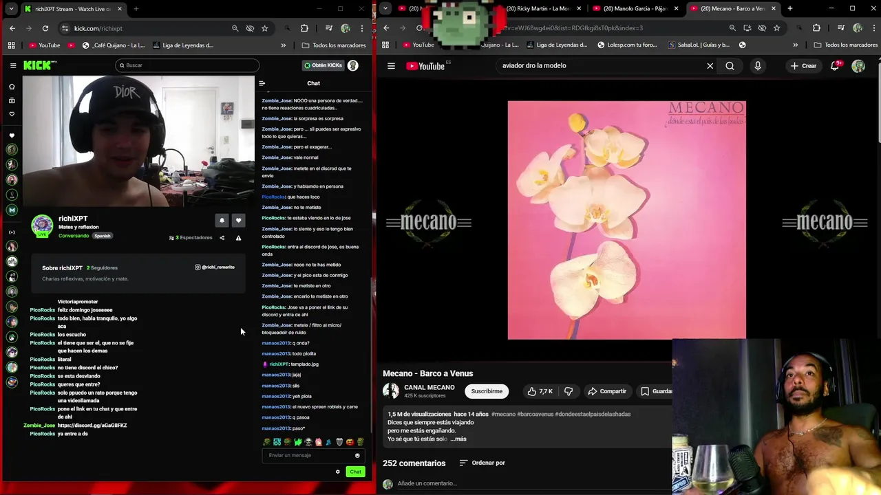Open Kick sidebar hamburger menu
The image size is (881, 495).
13,65
